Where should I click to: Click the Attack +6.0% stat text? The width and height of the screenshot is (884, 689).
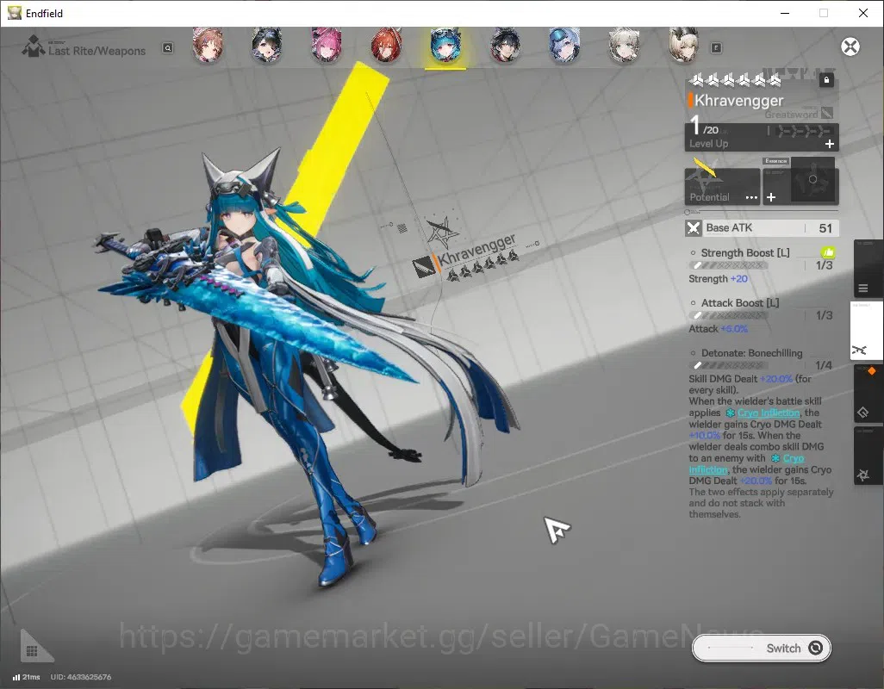(x=718, y=329)
